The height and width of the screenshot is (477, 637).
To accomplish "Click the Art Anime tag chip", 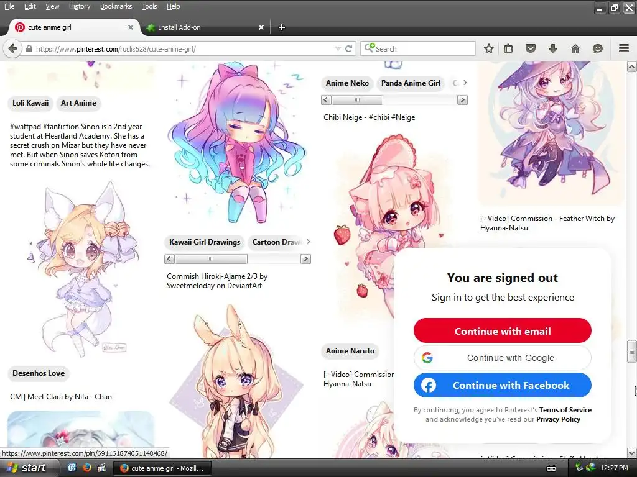I will (79, 103).
